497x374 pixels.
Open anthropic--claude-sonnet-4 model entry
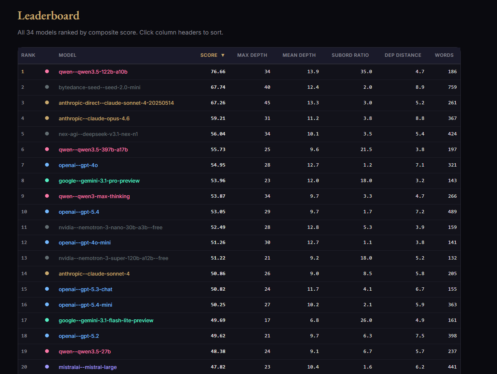pos(94,273)
